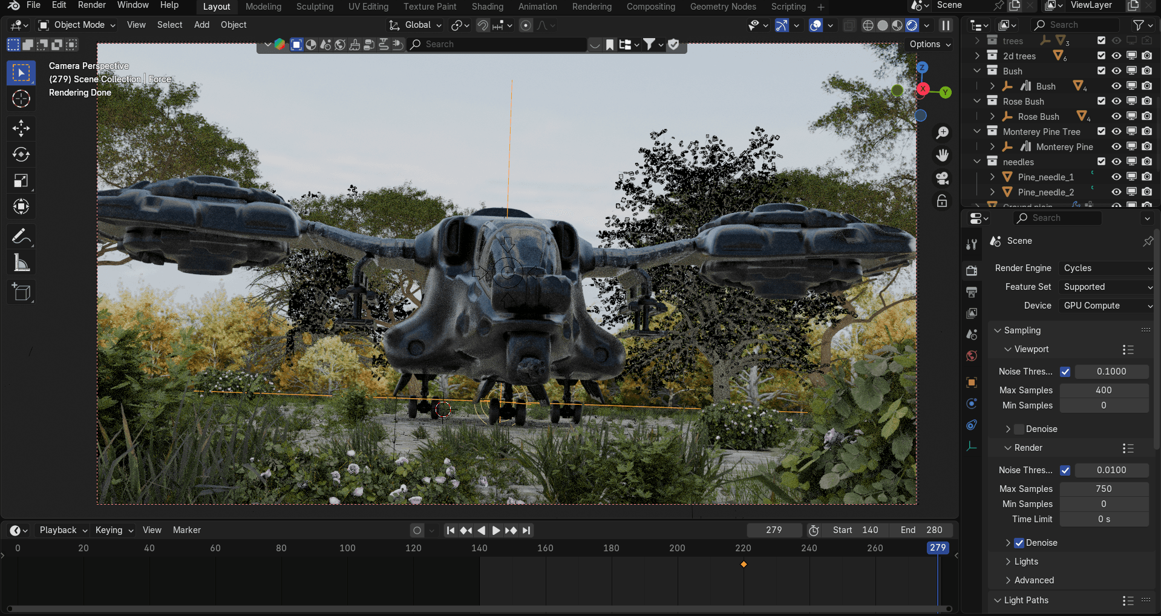Enable the Viewport Denoise checkbox

tap(1019, 429)
